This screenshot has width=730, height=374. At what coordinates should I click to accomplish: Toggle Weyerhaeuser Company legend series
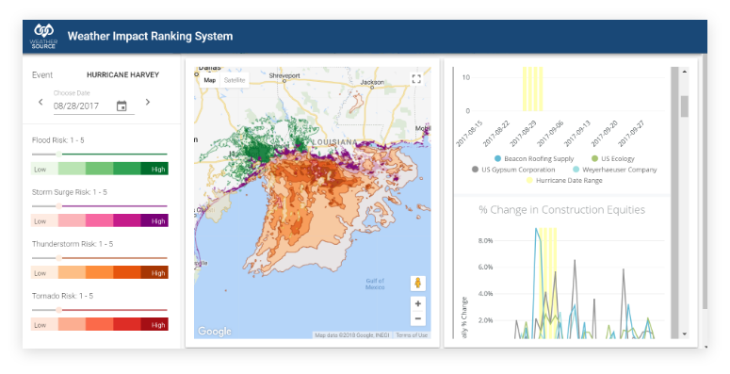pyautogui.click(x=614, y=170)
